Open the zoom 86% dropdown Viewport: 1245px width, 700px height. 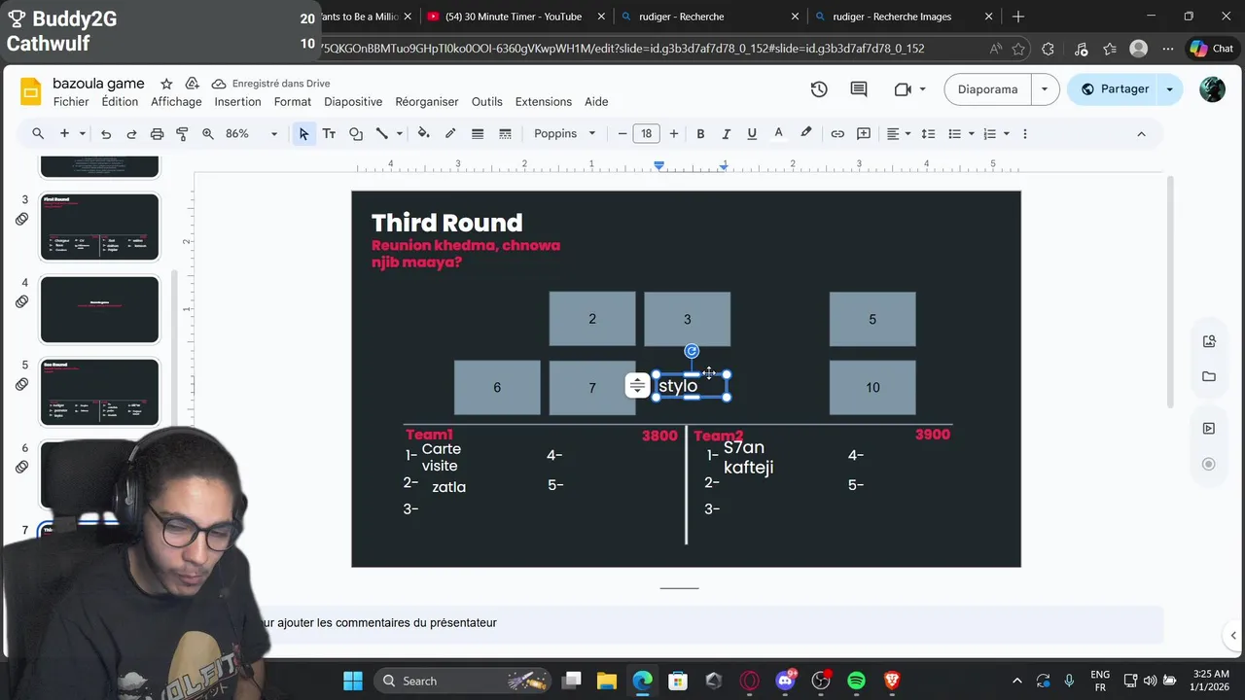273,133
